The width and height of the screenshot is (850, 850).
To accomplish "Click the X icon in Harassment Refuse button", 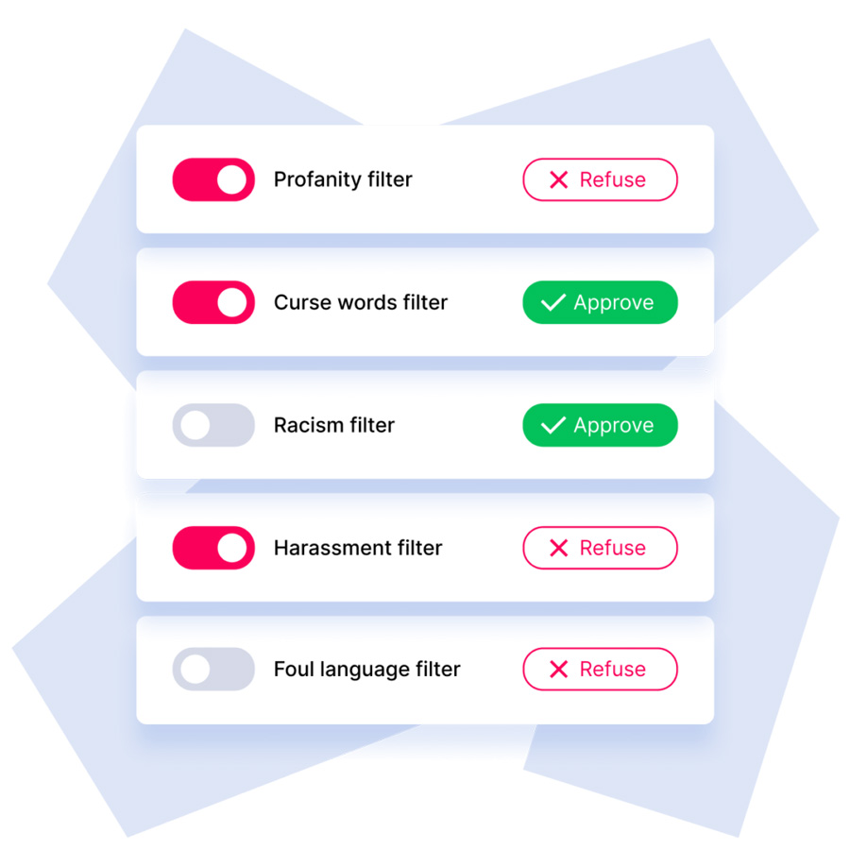I will coord(559,548).
